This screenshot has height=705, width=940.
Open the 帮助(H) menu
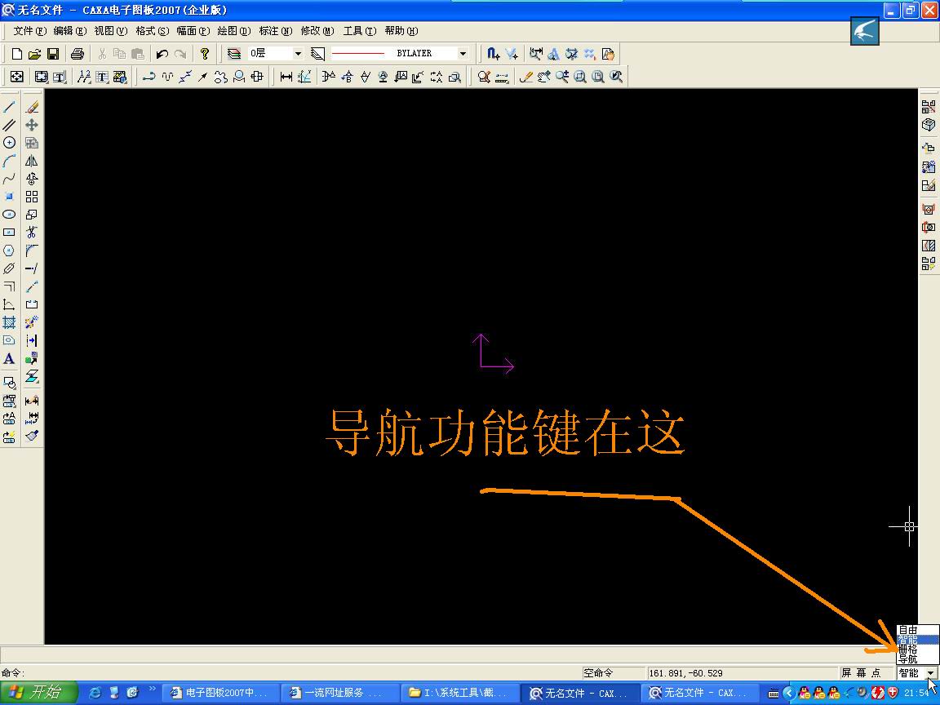click(401, 30)
